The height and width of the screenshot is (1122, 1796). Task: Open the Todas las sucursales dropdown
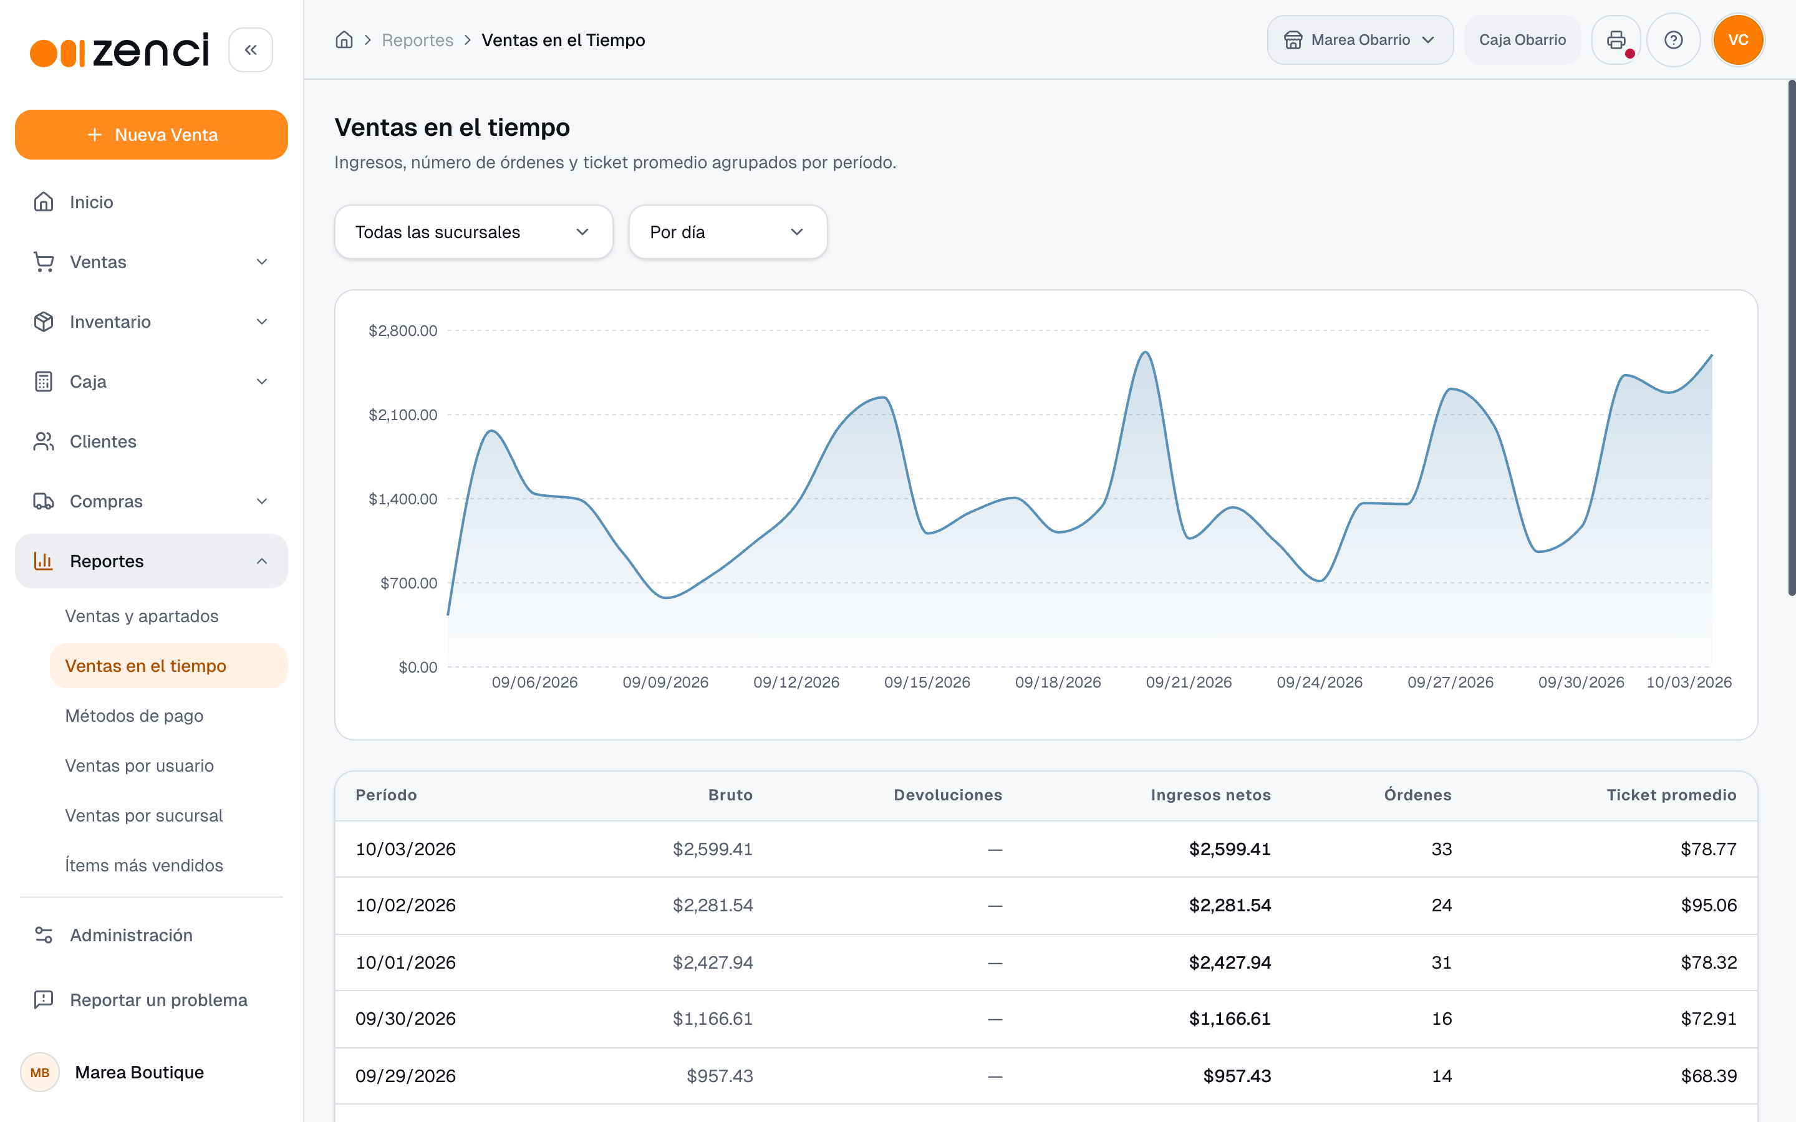(x=473, y=233)
